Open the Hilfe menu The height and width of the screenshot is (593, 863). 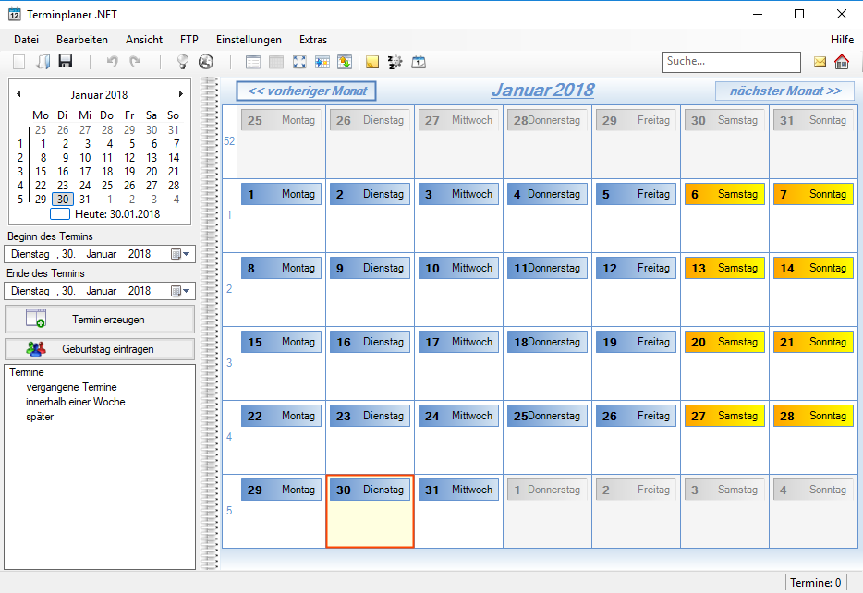(842, 40)
